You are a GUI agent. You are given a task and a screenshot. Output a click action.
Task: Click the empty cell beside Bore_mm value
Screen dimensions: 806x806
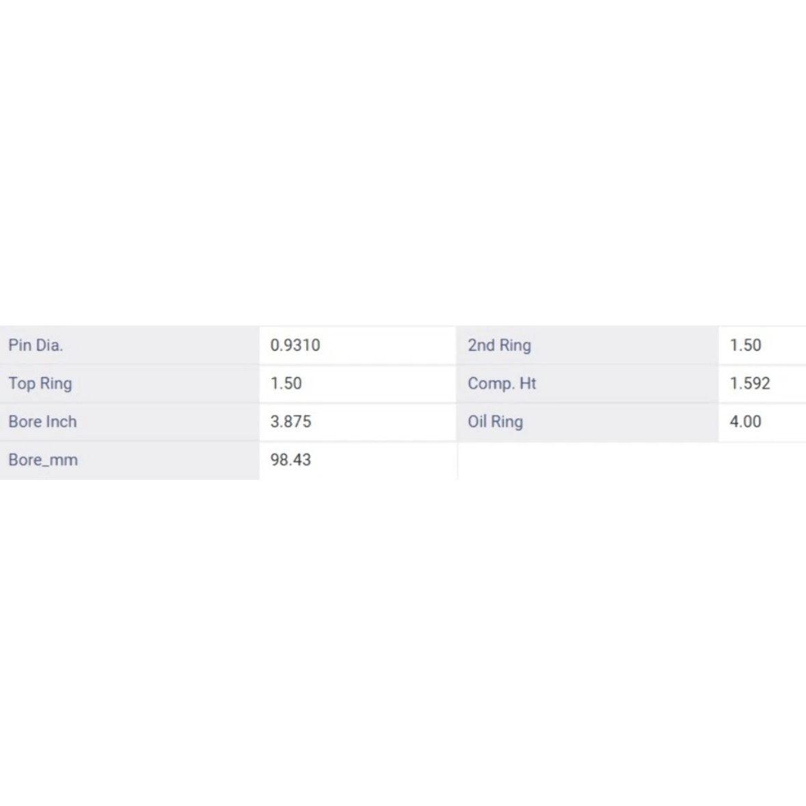pos(632,461)
